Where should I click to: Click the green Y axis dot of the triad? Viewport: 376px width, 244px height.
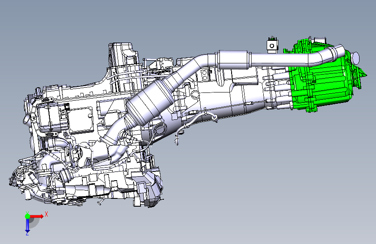[27, 216]
